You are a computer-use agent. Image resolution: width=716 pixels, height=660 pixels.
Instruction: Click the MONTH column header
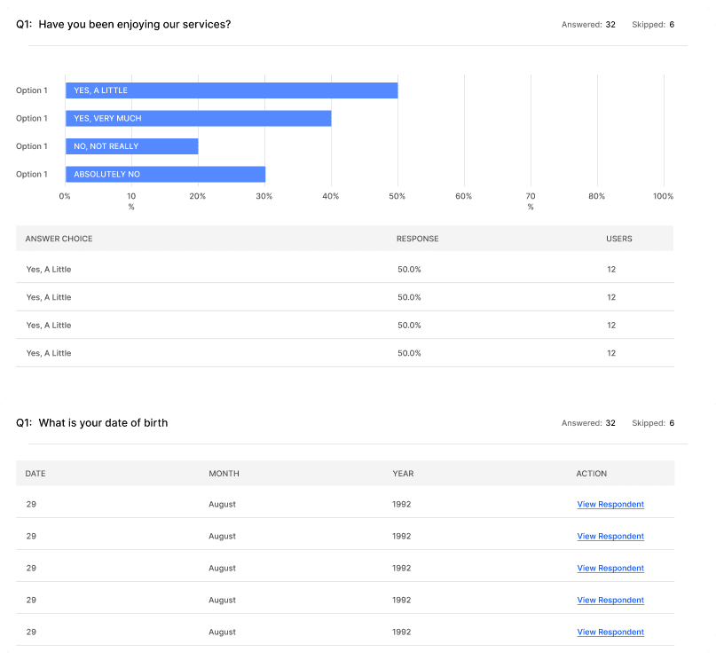coord(224,474)
